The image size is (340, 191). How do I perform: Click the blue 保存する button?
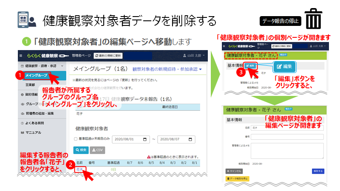click(317, 171)
